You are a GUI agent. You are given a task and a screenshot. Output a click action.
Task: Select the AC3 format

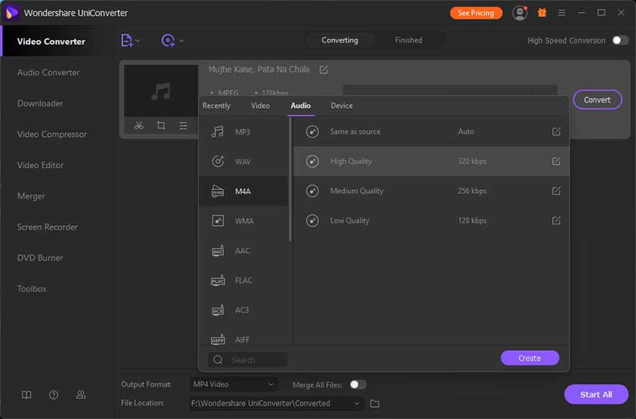pyautogui.click(x=243, y=310)
